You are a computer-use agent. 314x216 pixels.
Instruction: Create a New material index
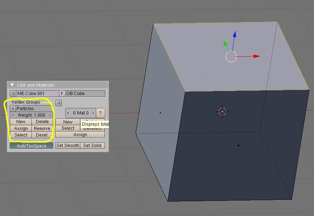click(x=68, y=122)
